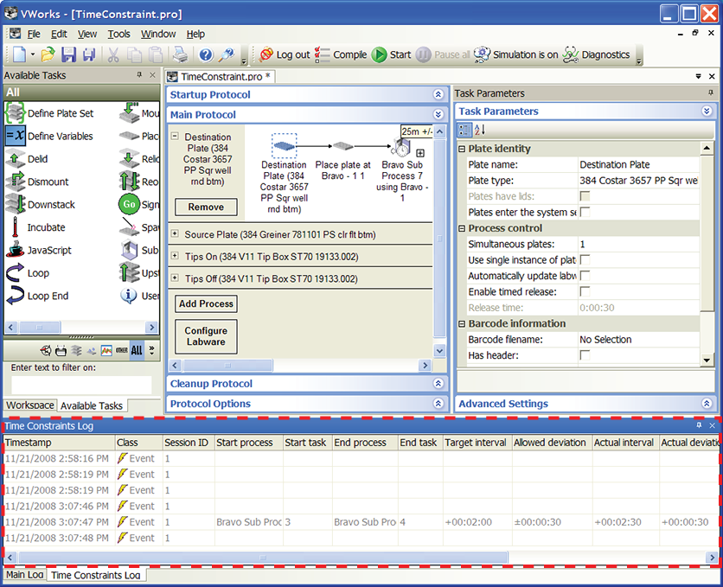723x587 pixels.
Task: Select the Loop task icon
Action: [x=15, y=273]
